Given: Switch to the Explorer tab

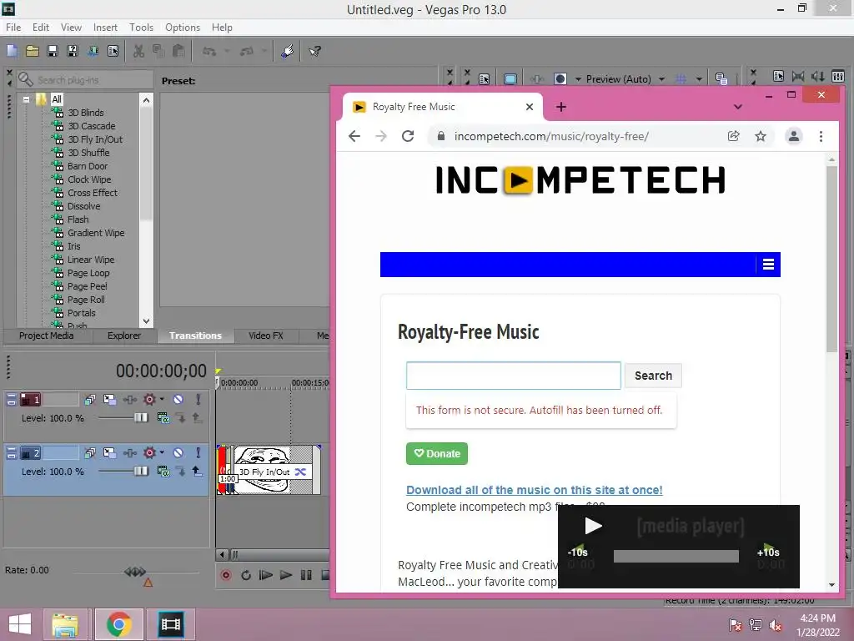Looking at the screenshot, I should [x=123, y=336].
